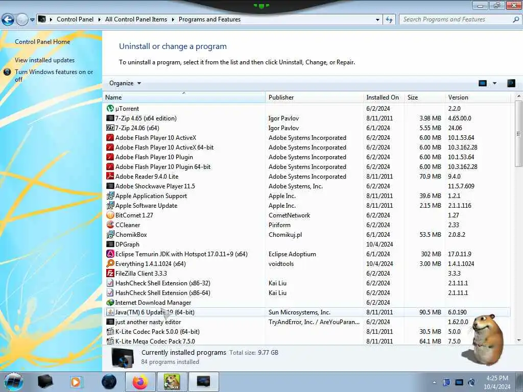Click the µTorrent program icon
523x392 pixels.
tap(110, 108)
